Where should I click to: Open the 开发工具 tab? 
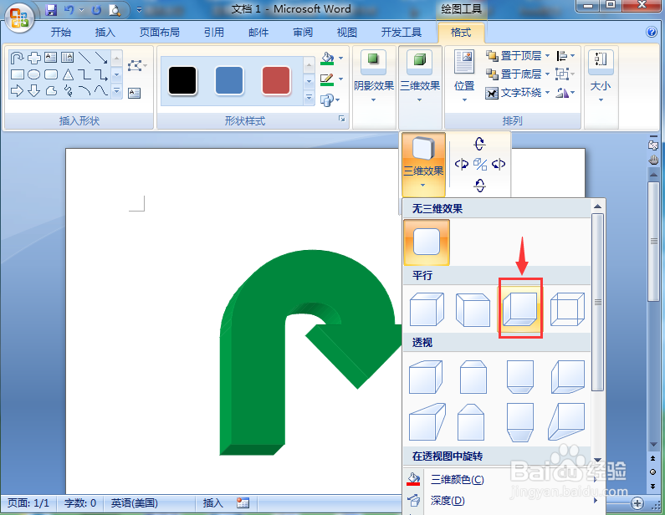[402, 33]
